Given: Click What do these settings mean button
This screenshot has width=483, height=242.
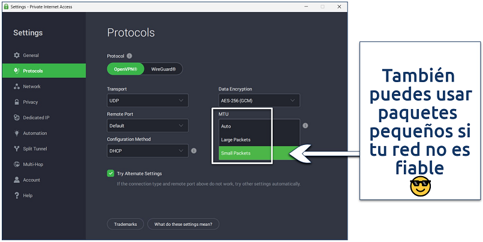Looking at the screenshot, I should [x=183, y=224].
